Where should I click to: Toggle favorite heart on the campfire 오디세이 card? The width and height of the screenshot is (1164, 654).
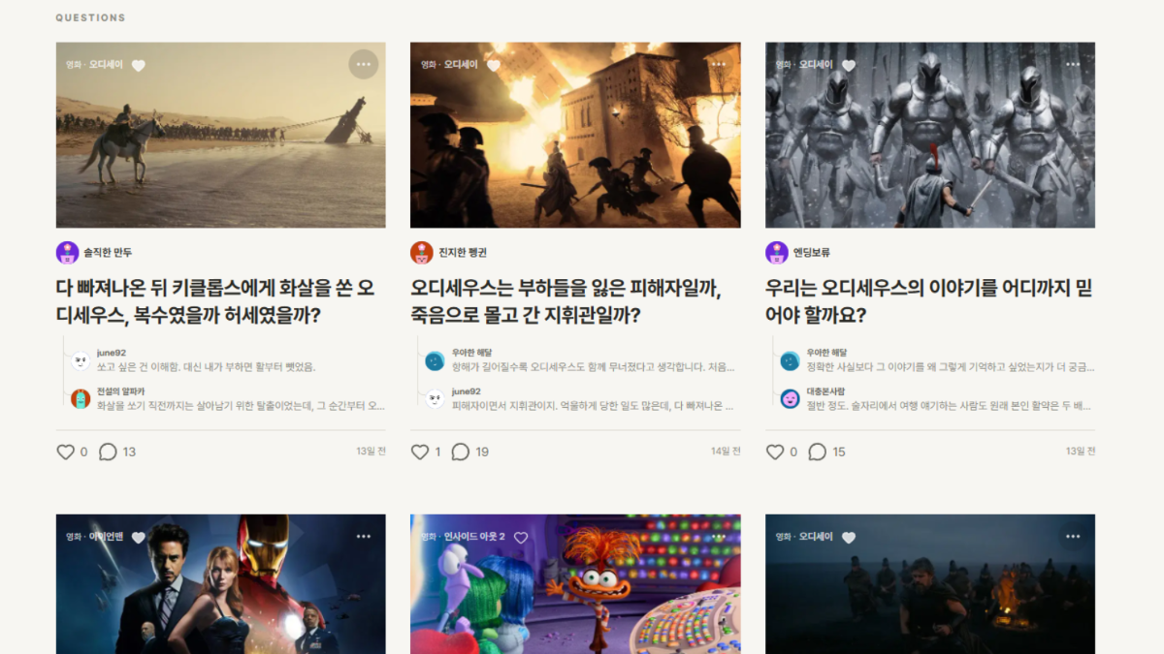[849, 538]
